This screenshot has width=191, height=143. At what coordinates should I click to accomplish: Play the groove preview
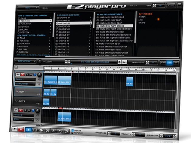click(124, 62)
